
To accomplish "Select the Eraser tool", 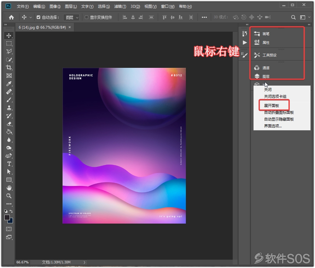I will click(x=9, y=124).
